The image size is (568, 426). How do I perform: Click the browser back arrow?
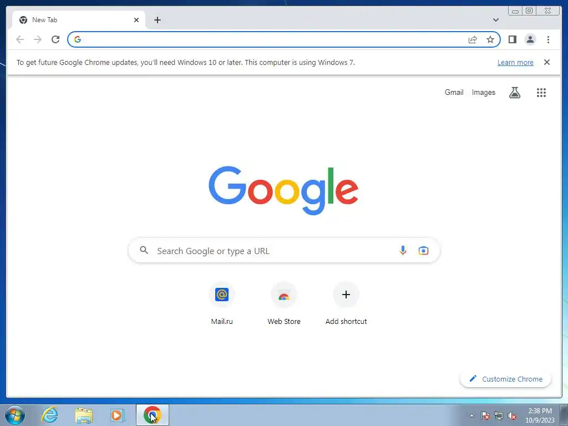pyautogui.click(x=20, y=39)
